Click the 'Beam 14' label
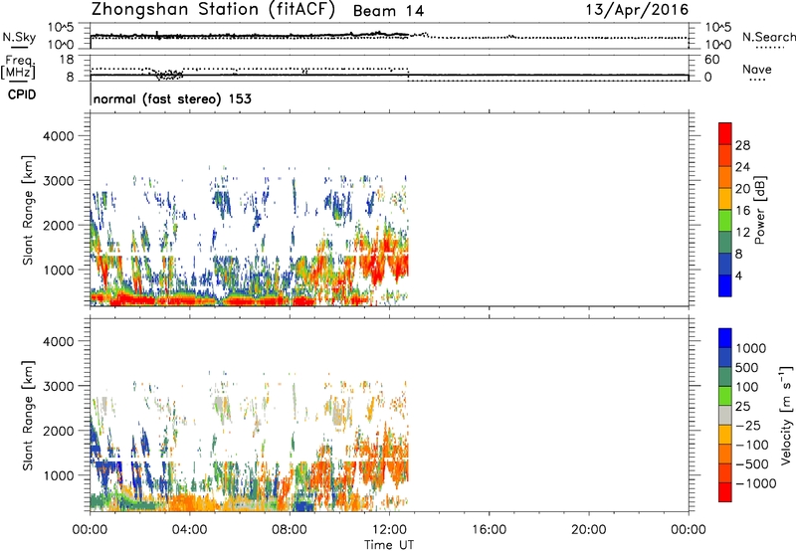796x551 pixels. pyautogui.click(x=388, y=11)
